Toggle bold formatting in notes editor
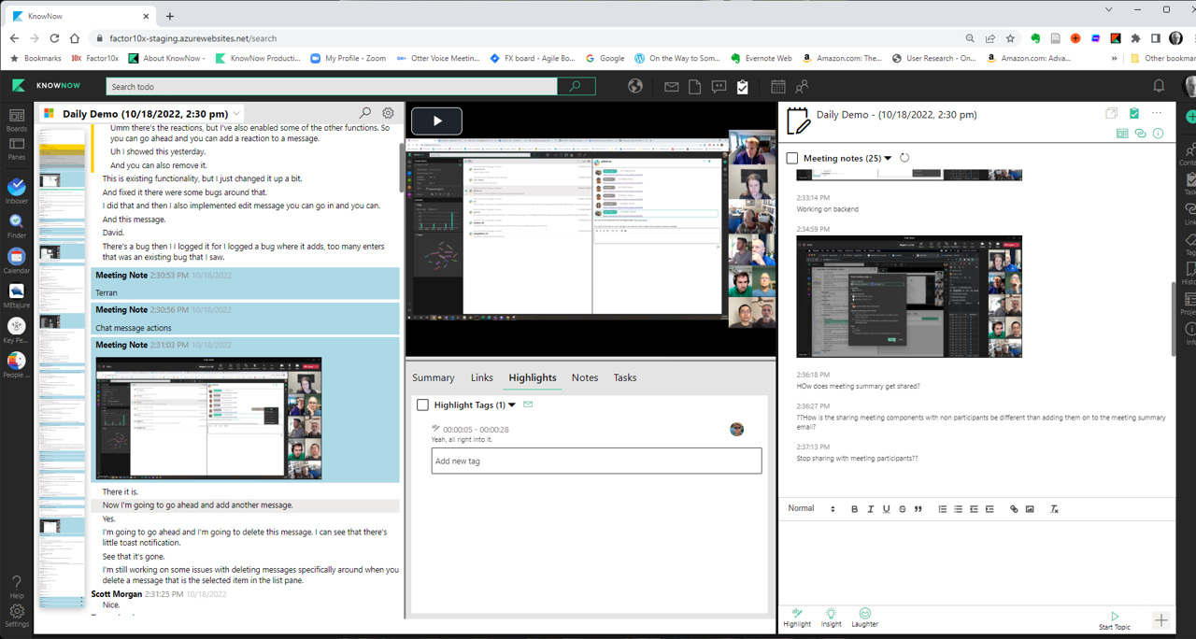1196x639 pixels. [x=854, y=509]
